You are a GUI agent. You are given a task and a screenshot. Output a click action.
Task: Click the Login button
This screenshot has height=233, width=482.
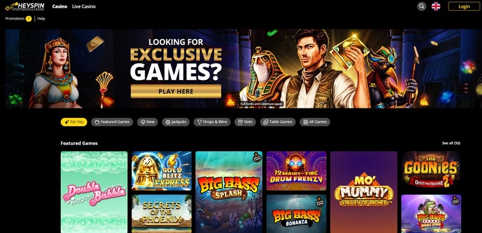(x=464, y=7)
